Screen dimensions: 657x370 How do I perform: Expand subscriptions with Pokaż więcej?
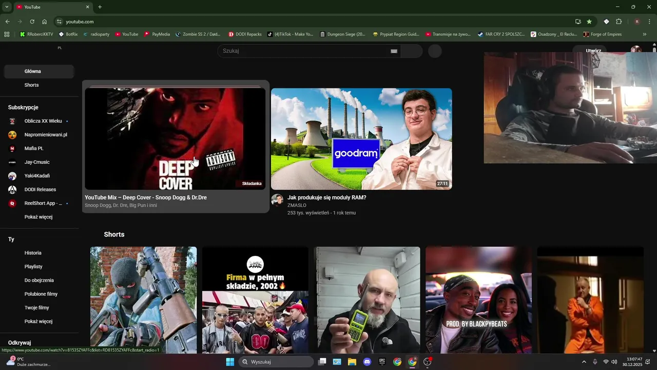39,217
